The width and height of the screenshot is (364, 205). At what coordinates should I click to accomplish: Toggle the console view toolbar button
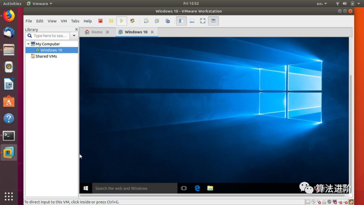pyautogui.click(x=213, y=21)
